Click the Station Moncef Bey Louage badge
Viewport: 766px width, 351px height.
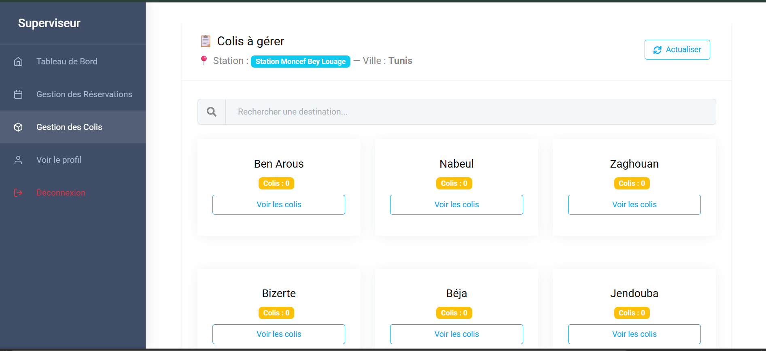[301, 62]
